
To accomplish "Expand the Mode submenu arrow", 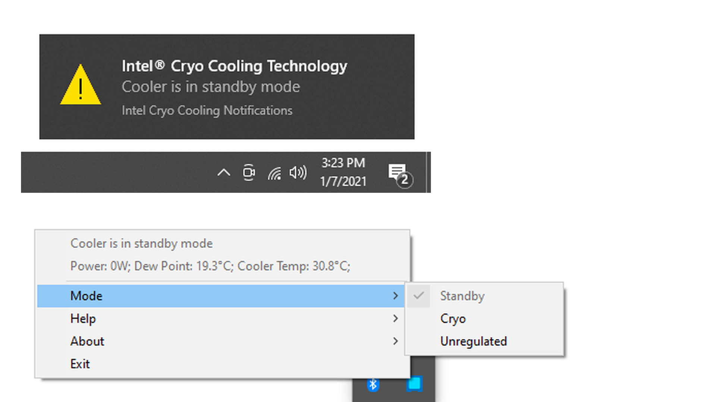I will click(x=395, y=296).
